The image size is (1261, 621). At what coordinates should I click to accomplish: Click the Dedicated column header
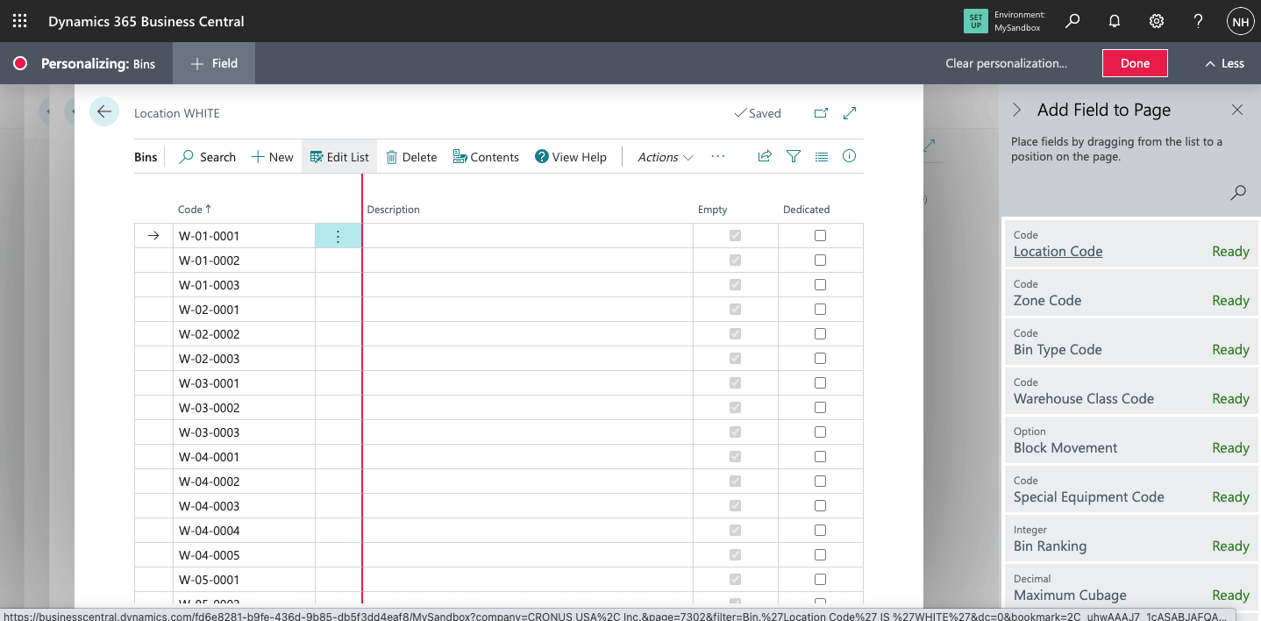coord(806,210)
